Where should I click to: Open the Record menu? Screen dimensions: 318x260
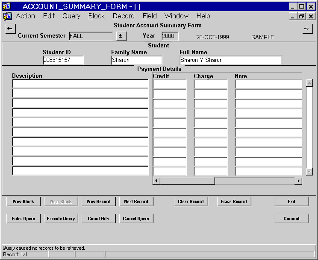pyautogui.click(x=124, y=16)
